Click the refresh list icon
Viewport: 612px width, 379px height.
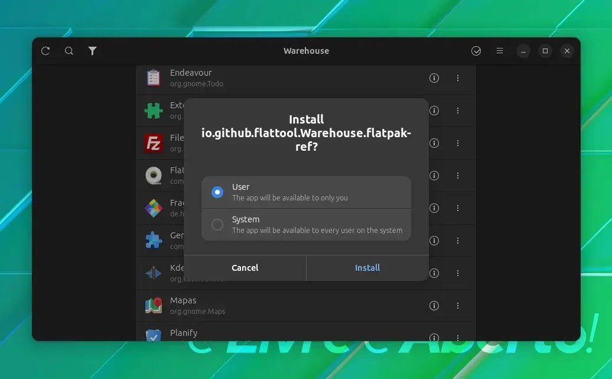(45, 51)
